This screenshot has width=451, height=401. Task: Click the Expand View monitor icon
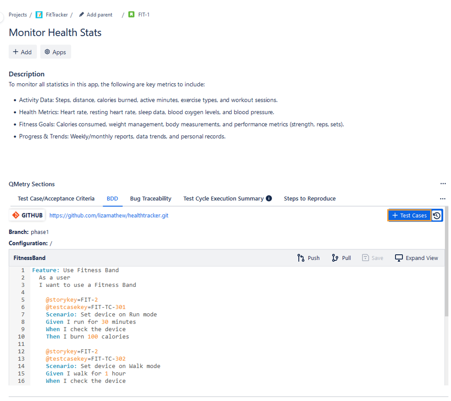click(x=399, y=258)
